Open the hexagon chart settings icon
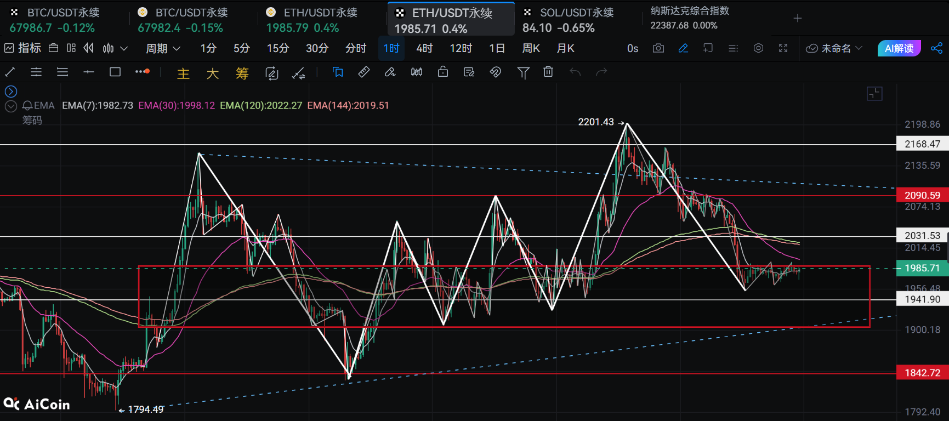Viewport: 949px width, 421px height. pyautogui.click(x=758, y=48)
